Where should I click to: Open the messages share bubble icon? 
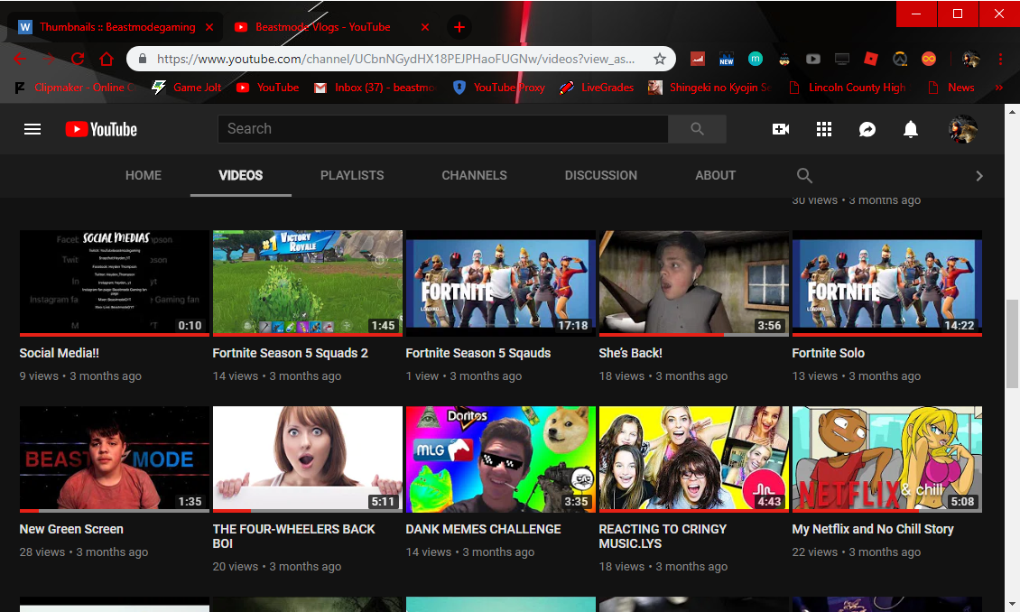867,129
